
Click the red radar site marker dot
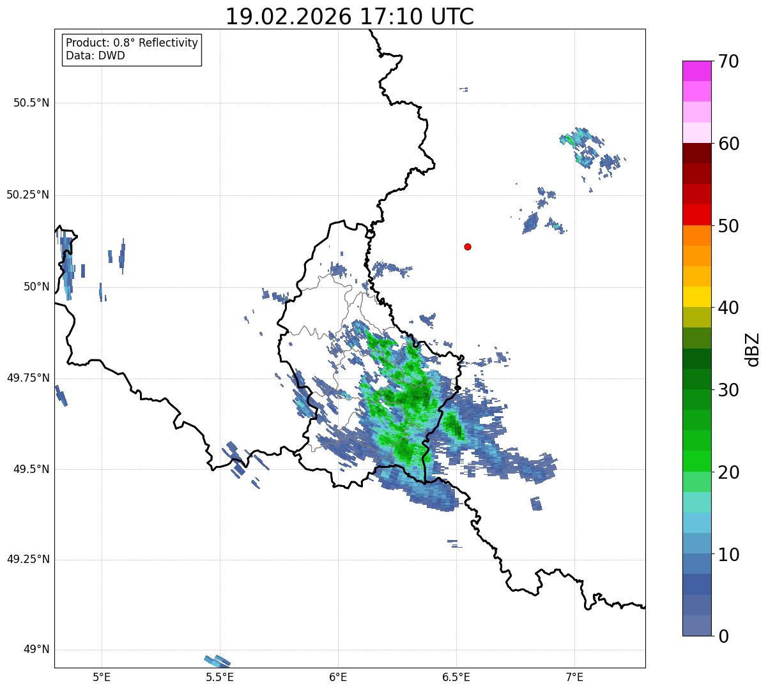(x=468, y=246)
